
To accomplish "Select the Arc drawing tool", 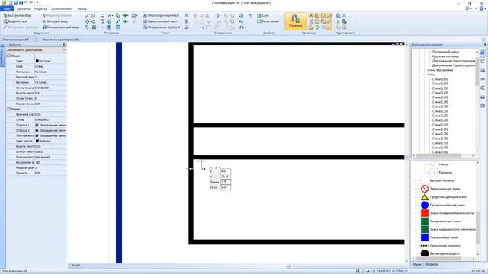I will (102, 21).
